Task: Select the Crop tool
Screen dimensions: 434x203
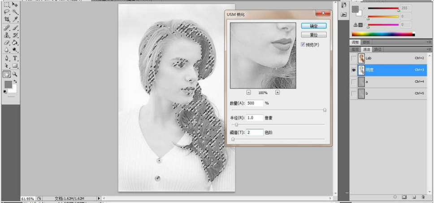Action: 7,19
